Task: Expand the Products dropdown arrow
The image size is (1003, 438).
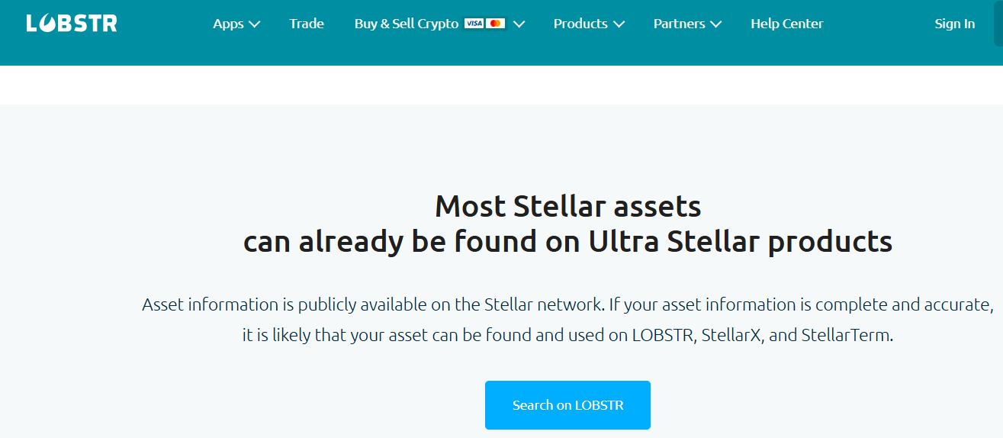Action: click(x=619, y=24)
